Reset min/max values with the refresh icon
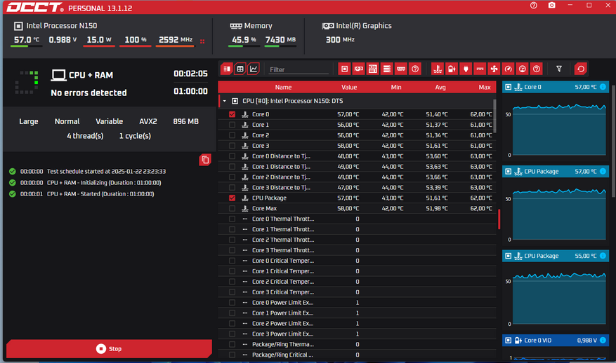This screenshot has height=363, width=616. tap(581, 69)
